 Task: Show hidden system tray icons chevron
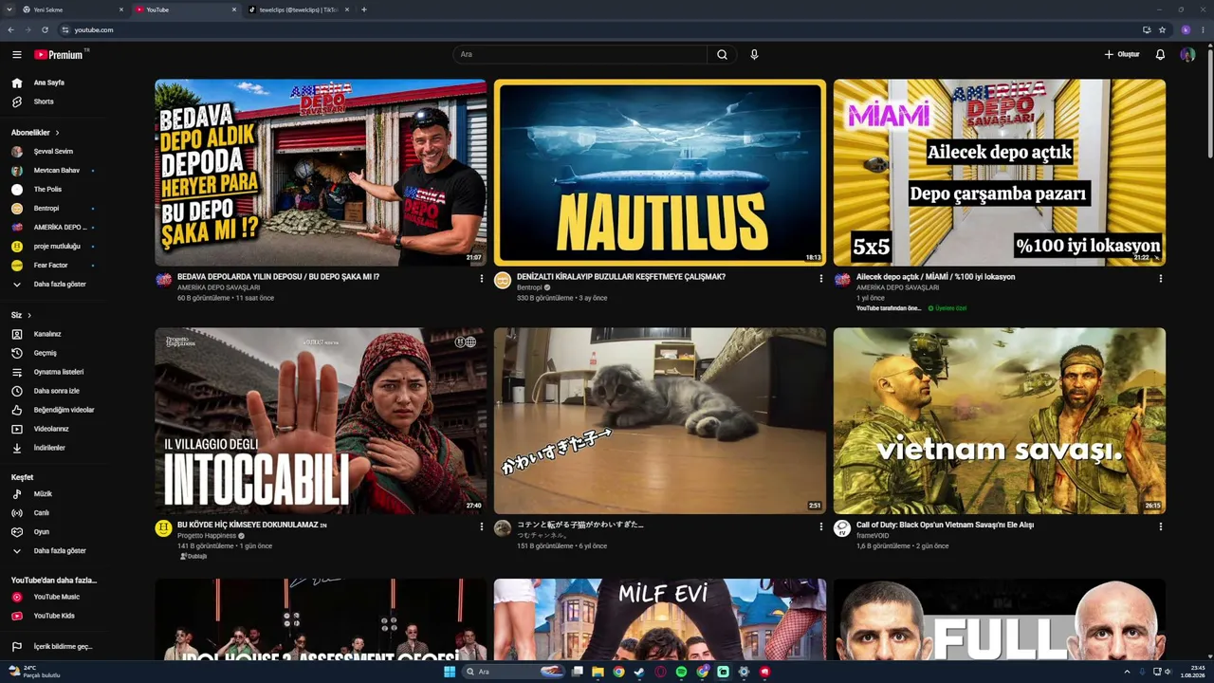tap(1129, 672)
